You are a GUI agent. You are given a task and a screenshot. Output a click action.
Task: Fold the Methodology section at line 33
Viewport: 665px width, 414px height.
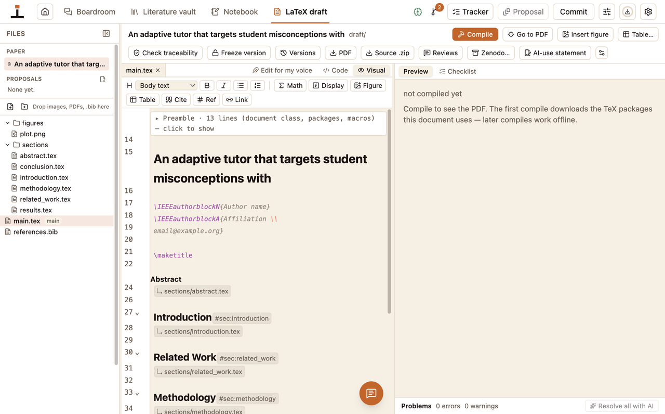pos(137,394)
